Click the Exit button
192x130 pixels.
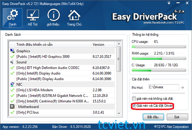coord(177,117)
